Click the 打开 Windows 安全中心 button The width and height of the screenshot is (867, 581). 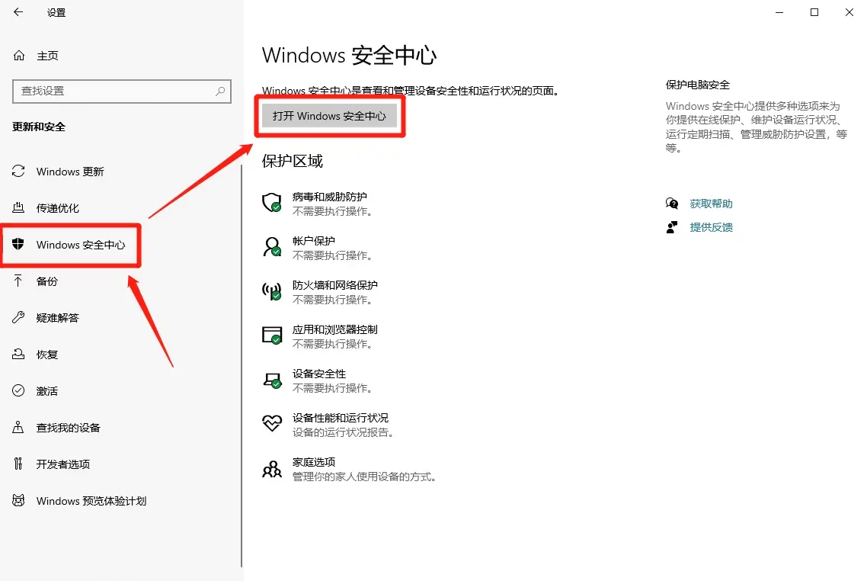click(x=330, y=116)
